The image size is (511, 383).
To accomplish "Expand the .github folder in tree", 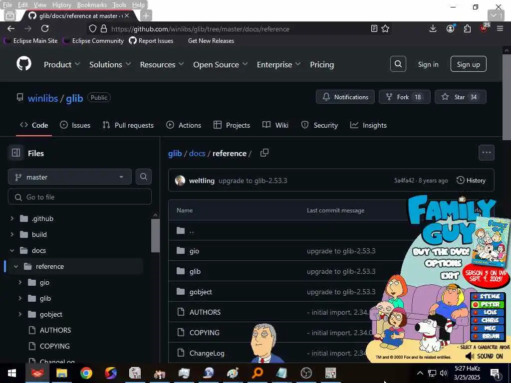I will [x=12, y=218].
